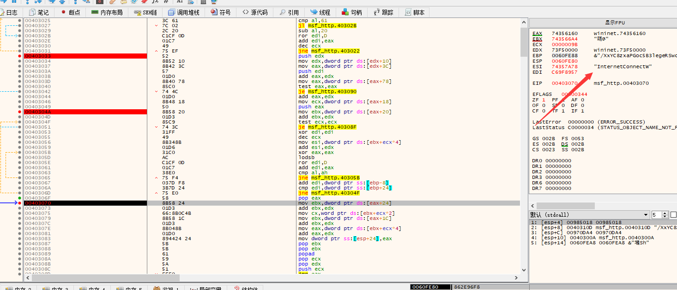Click the DR0 debug register value
Viewport: 677px width, 290px height.
pyautogui.click(x=558, y=161)
